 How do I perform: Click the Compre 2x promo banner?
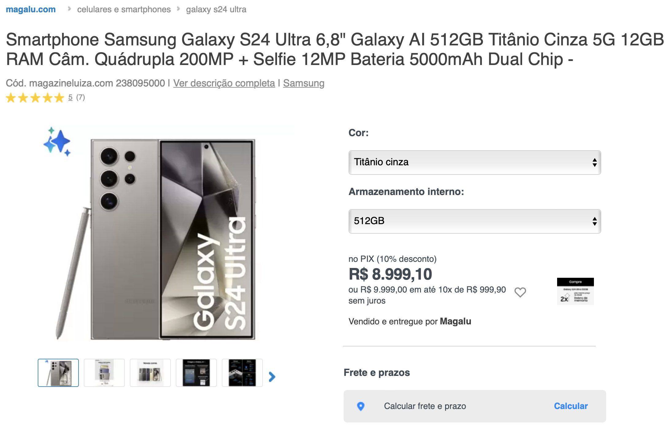point(575,291)
